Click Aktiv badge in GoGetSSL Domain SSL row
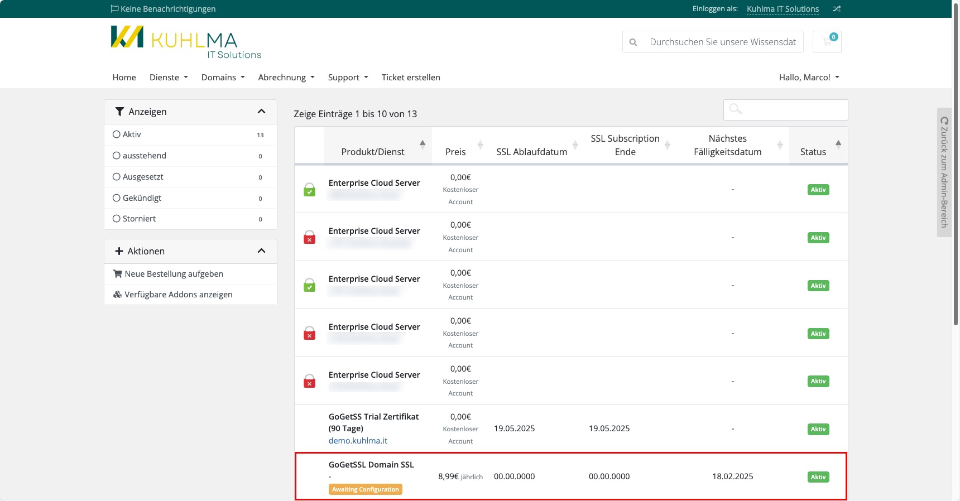This screenshot has height=501, width=960. (818, 477)
